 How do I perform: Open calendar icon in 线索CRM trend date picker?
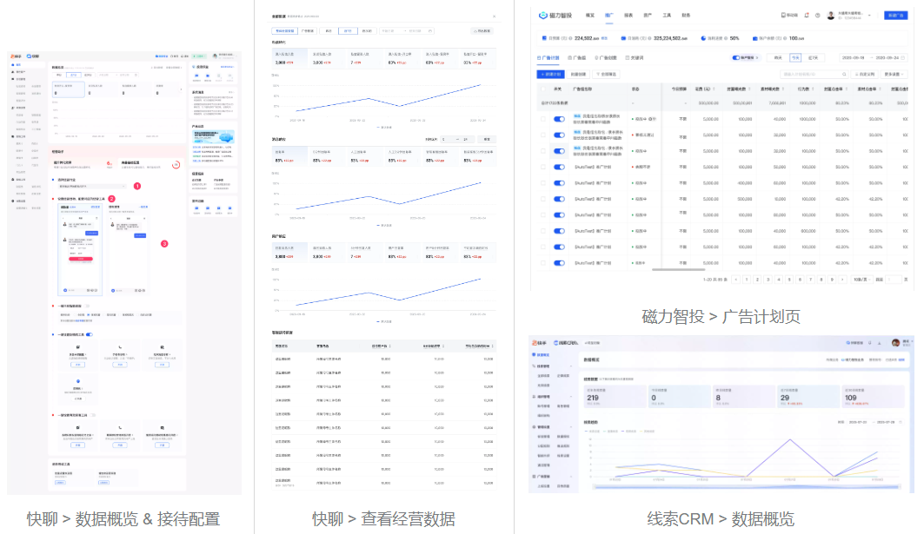tap(901, 422)
